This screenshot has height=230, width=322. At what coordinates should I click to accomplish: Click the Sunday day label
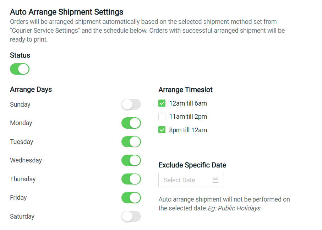click(20, 105)
